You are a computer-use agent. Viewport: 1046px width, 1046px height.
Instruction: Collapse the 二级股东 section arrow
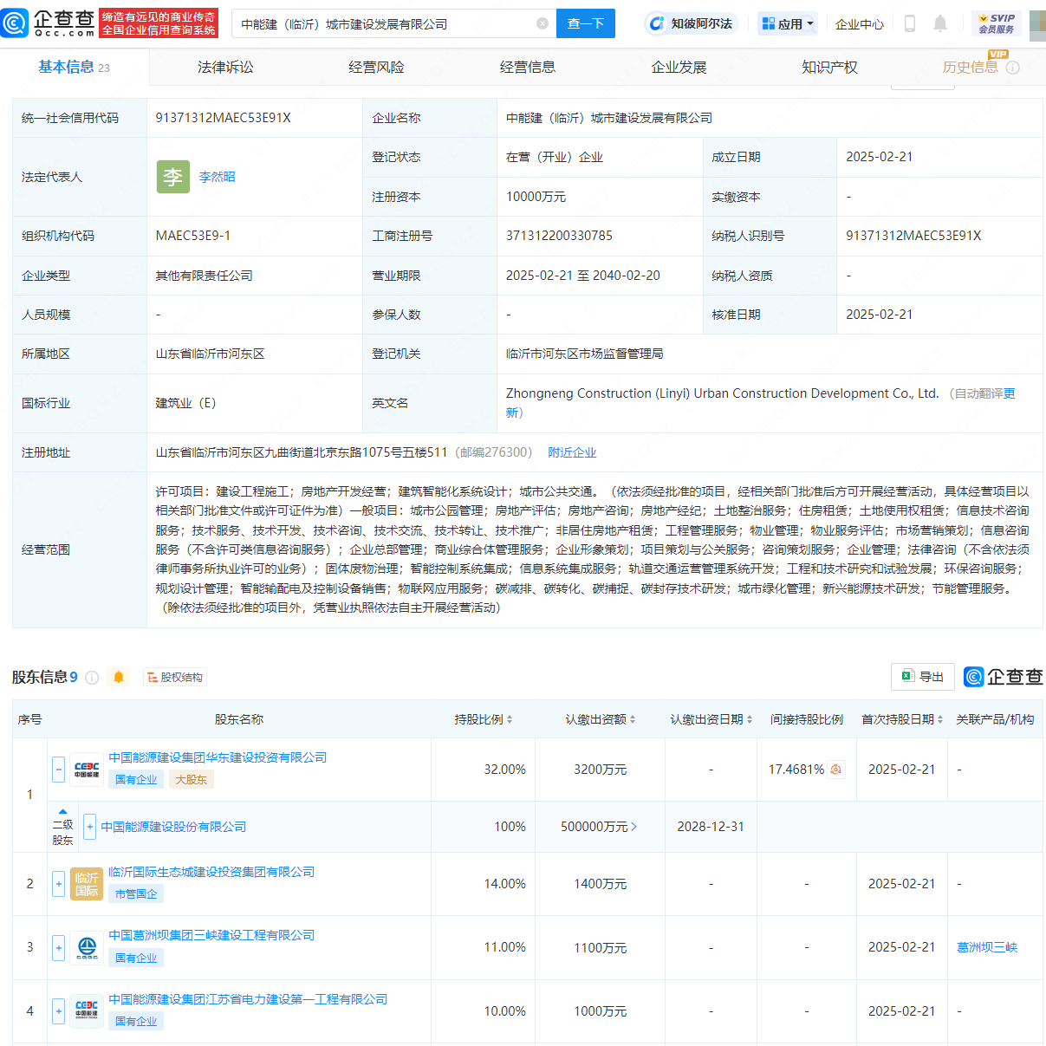[x=62, y=812]
